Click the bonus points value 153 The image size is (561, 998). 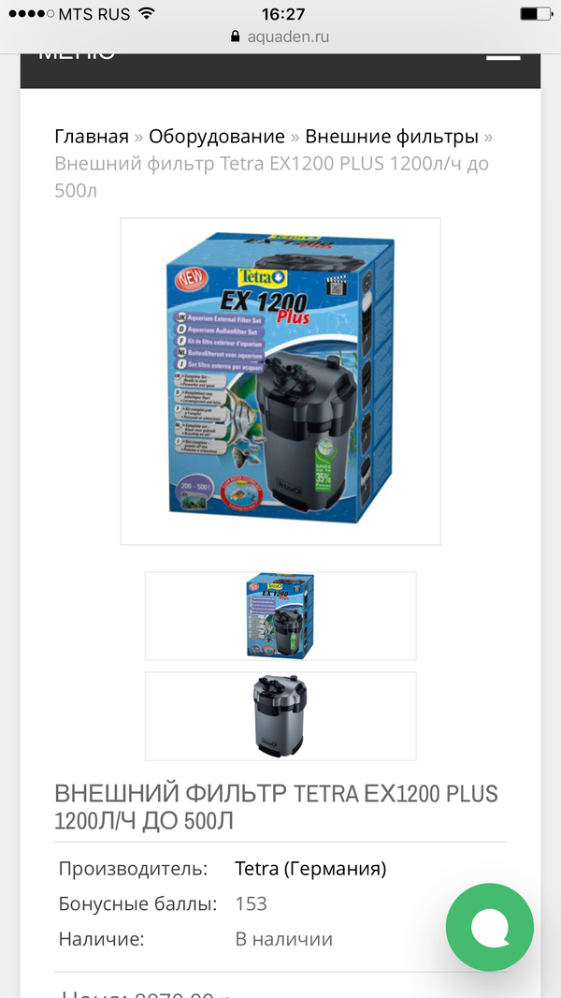pyautogui.click(x=251, y=903)
